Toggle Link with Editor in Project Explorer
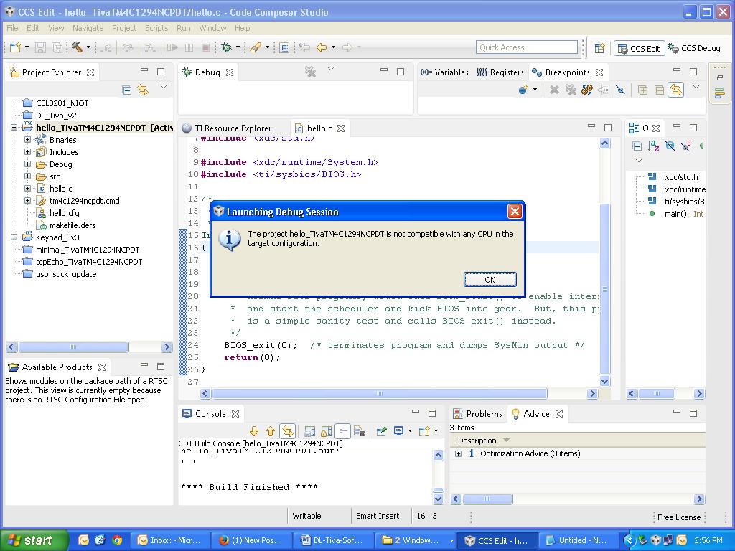 click(x=143, y=90)
